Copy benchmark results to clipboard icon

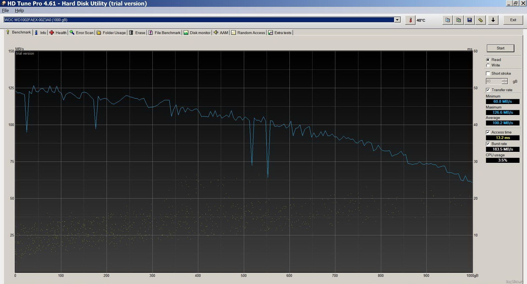tap(447, 20)
